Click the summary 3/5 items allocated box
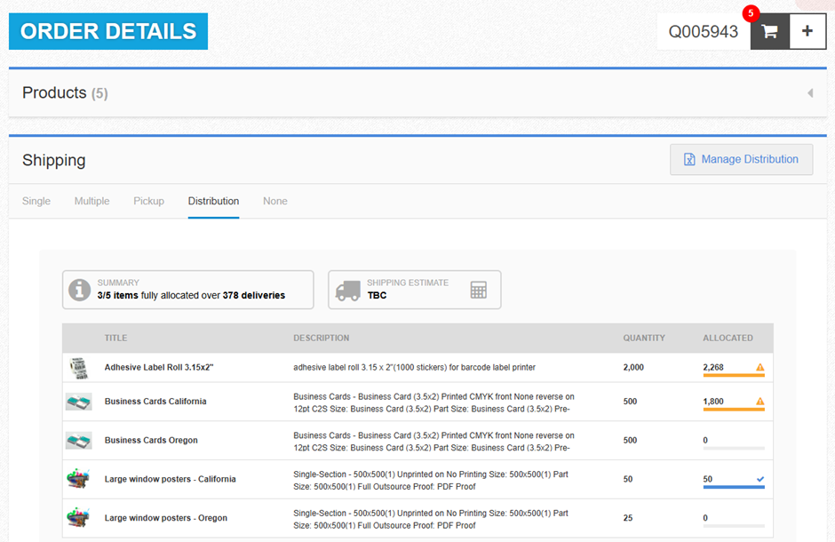 tap(188, 290)
